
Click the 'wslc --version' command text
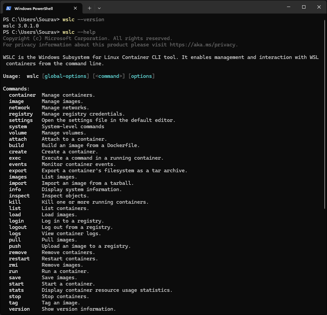(83, 20)
